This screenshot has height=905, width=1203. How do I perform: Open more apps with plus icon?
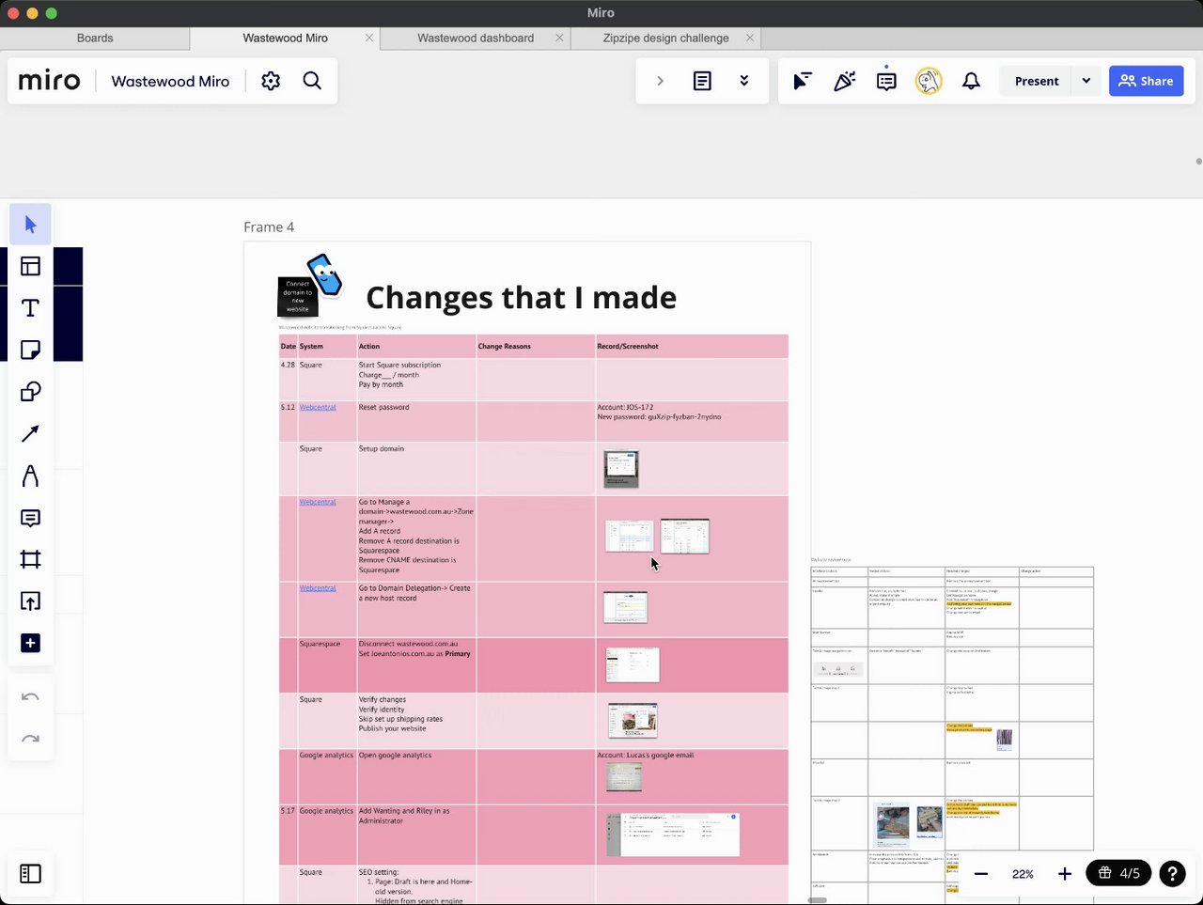click(30, 643)
